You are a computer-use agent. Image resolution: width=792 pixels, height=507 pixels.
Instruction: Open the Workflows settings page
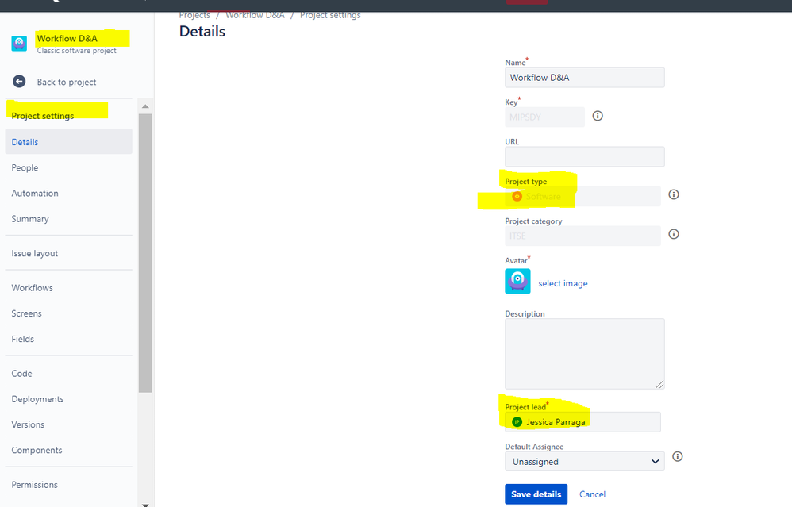(33, 288)
